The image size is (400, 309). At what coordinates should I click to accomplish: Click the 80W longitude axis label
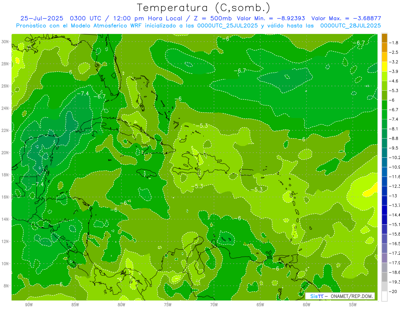coord(121,305)
